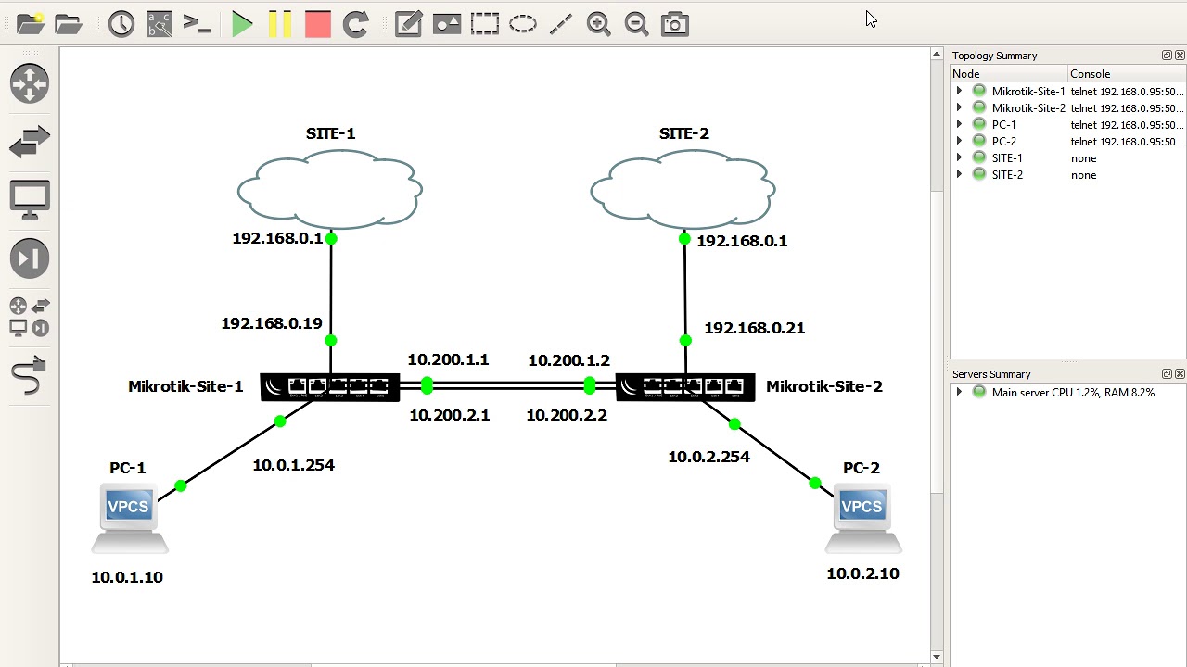Browse security devices in sidebar
This screenshot has height=667, width=1187.
[x=30, y=258]
